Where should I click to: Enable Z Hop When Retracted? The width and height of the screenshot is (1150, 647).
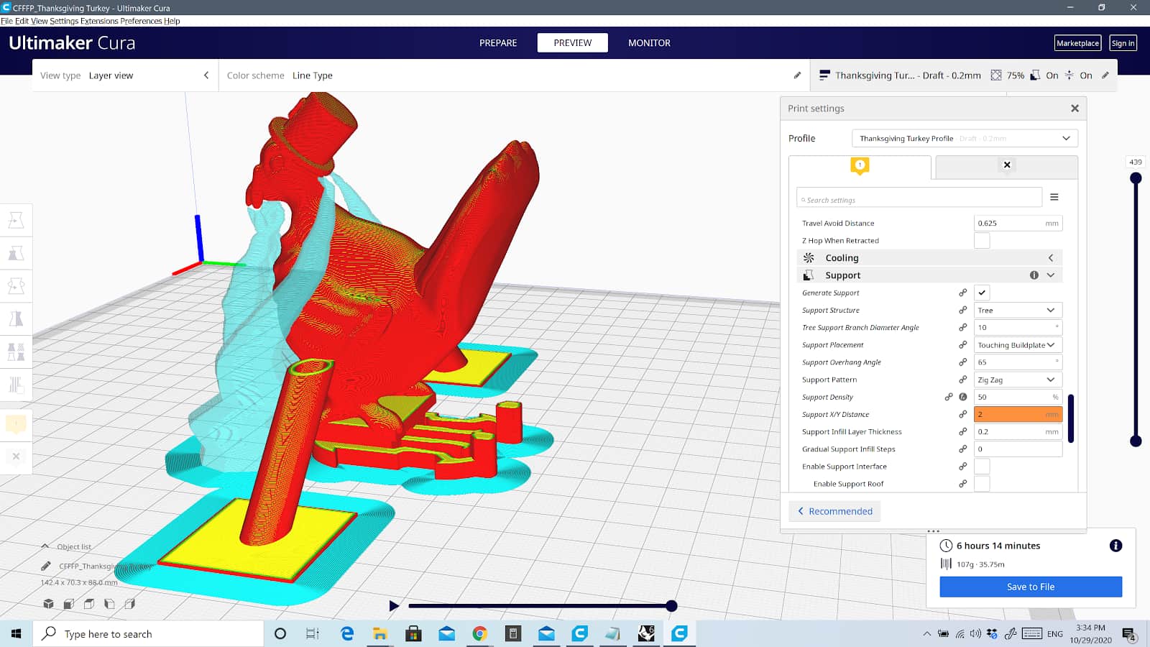click(982, 241)
